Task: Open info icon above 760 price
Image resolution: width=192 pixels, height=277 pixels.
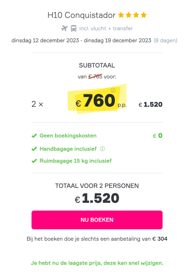Action: [x=113, y=90]
